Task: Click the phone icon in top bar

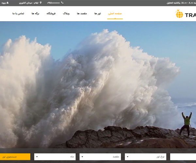Action: pos(62,3)
